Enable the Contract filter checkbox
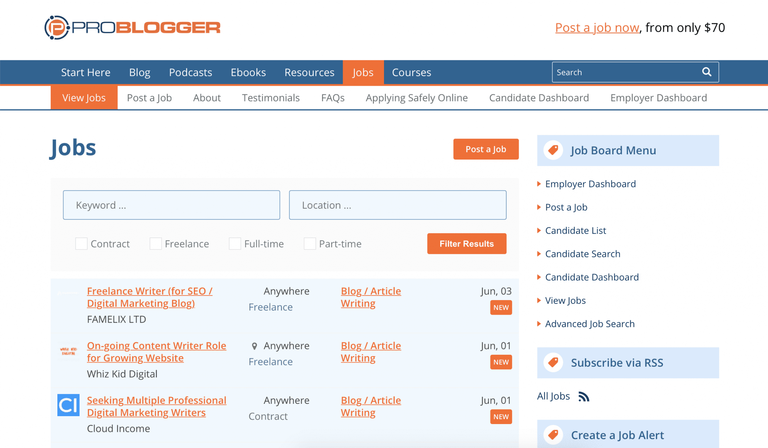 (x=81, y=243)
